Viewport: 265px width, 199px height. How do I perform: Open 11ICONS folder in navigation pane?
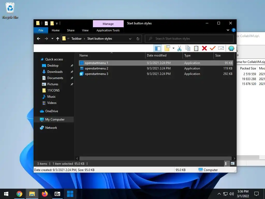click(x=53, y=90)
